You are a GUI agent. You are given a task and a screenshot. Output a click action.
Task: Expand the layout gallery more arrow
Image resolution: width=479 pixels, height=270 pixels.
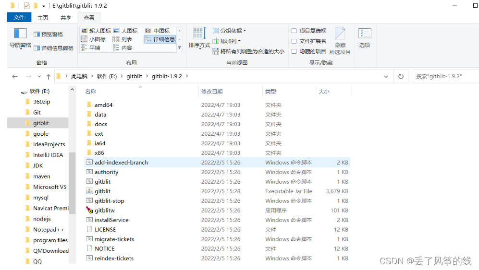[x=180, y=47]
